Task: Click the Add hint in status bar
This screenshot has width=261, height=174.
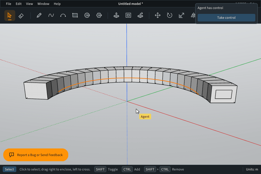Action: tap(137, 169)
